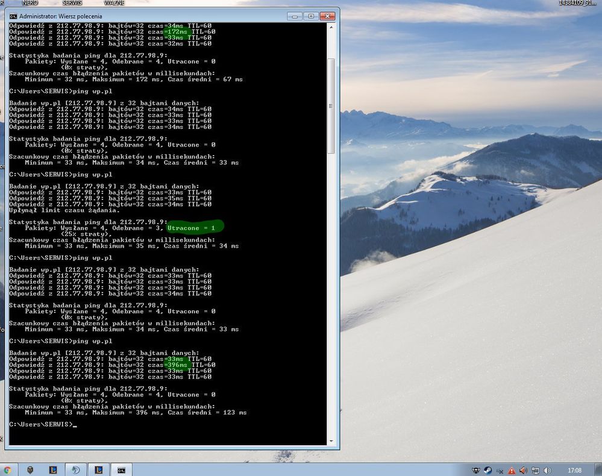Image resolution: width=602 pixels, height=476 pixels.
Task: Launch World of Tanks taskbar icon
Action: click(x=30, y=470)
